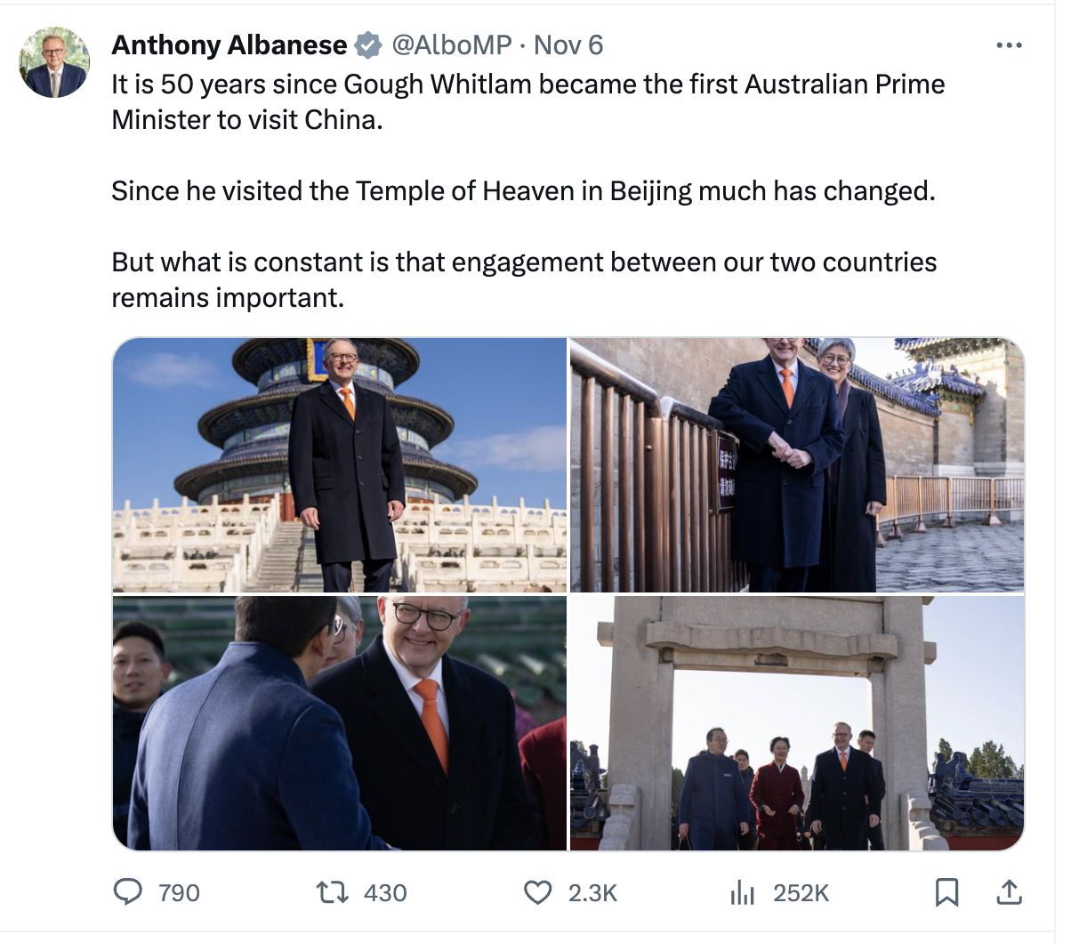The image size is (1087, 943).
Task: Click the 790 replies count
Action: [x=179, y=893]
